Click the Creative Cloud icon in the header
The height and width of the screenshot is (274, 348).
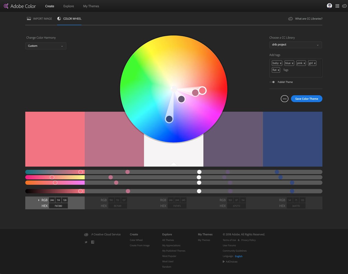click(x=344, y=6)
